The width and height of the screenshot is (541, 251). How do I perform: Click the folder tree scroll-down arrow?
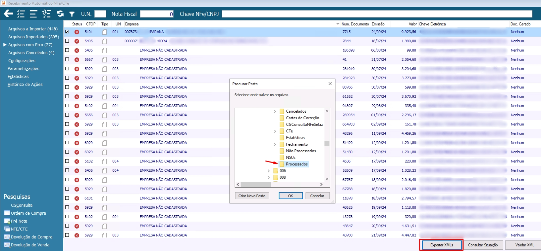point(327,179)
